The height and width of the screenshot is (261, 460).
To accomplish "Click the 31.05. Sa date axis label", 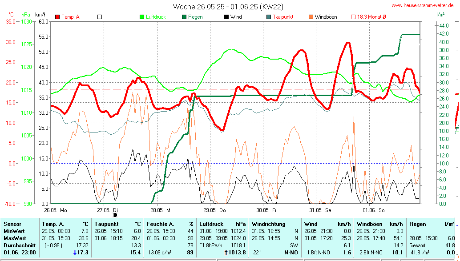I will coord(320,210).
